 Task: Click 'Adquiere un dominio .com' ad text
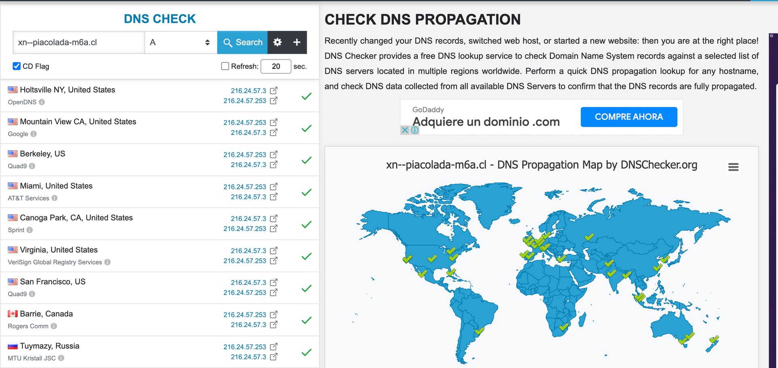pyautogui.click(x=486, y=122)
